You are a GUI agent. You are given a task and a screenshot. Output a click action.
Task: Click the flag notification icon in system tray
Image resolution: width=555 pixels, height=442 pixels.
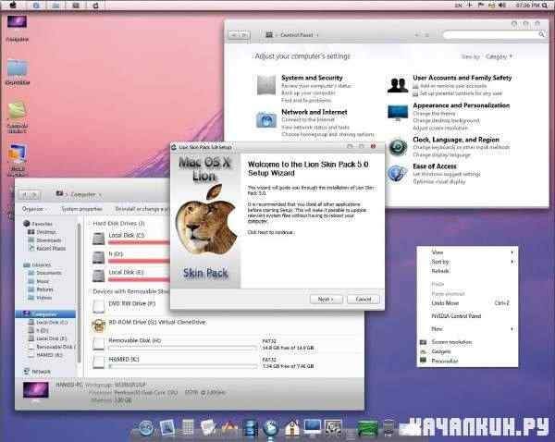481,5
